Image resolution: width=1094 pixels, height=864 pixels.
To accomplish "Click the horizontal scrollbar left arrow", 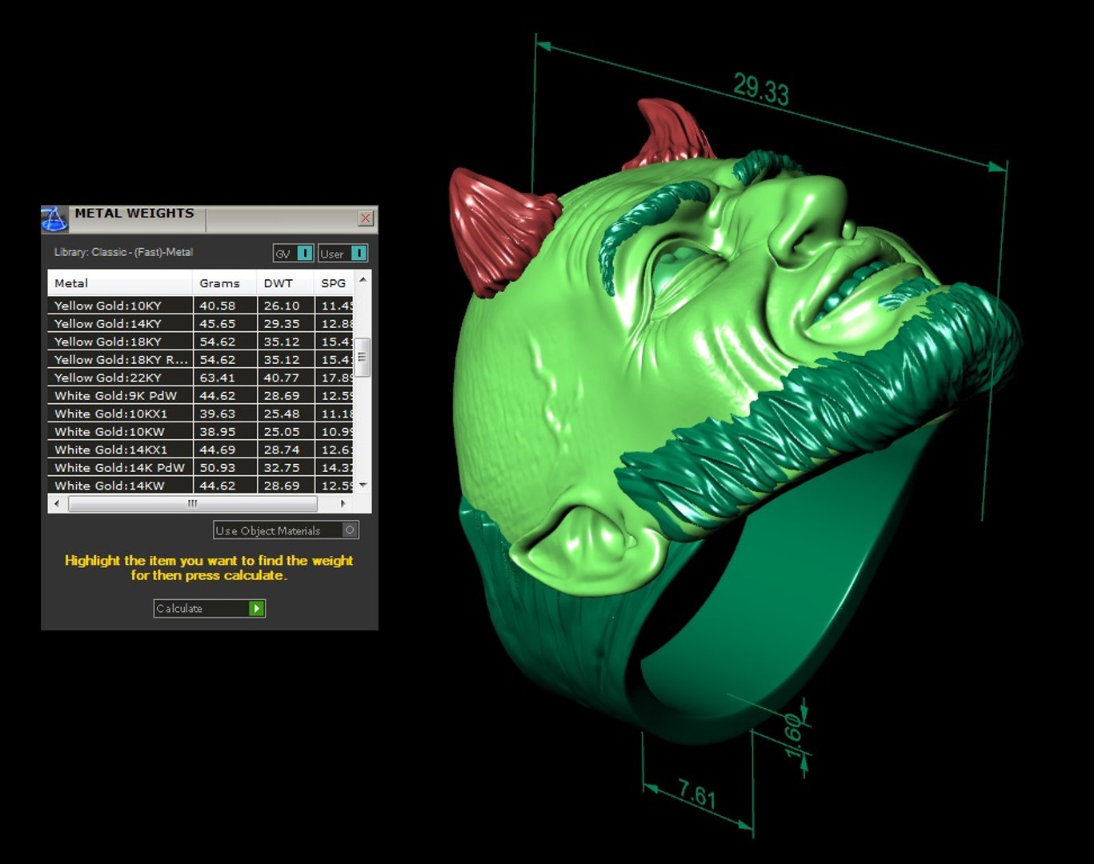I will point(56,503).
